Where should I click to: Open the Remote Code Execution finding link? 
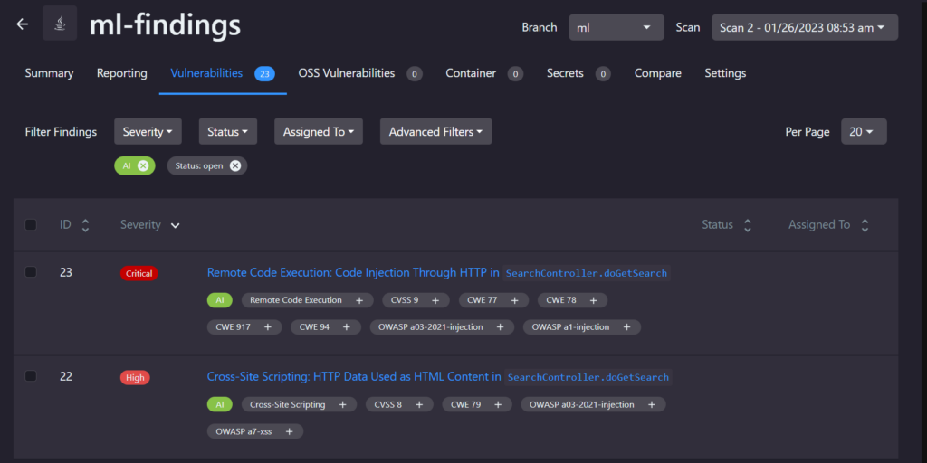pyautogui.click(x=353, y=272)
